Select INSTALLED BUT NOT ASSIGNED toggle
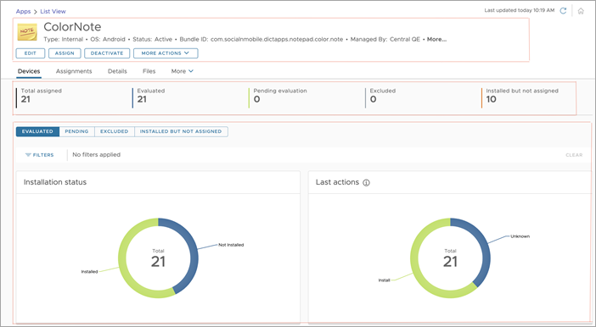This screenshot has height=327, width=596. 181,131
